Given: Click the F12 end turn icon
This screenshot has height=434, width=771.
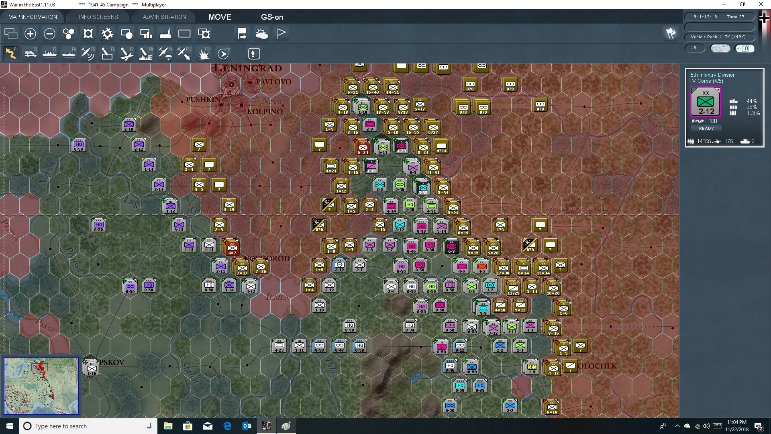Looking at the screenshot, I should (223, 53).
